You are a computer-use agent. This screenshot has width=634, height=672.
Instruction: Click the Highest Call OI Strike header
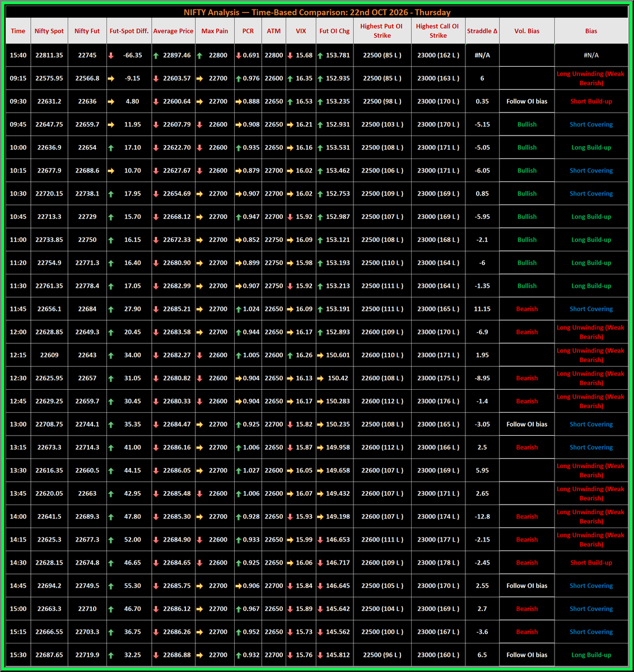(438, 31)
